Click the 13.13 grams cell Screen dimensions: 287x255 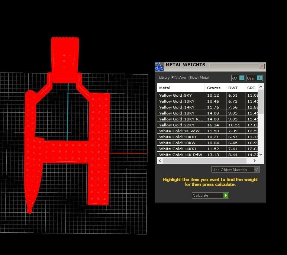tap(215, 155)
